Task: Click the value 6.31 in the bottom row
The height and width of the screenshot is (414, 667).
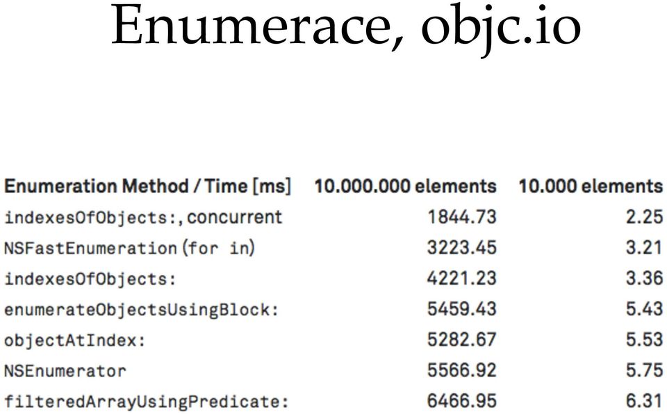Action: tap(644, 401)
